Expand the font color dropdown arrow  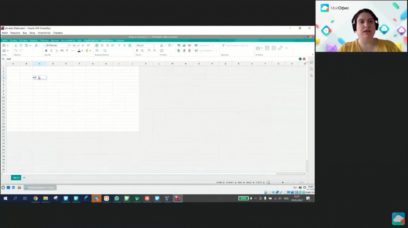(x=82, y=51)
